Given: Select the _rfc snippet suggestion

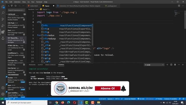Looking at the screenshot, I should click(67, 42).
